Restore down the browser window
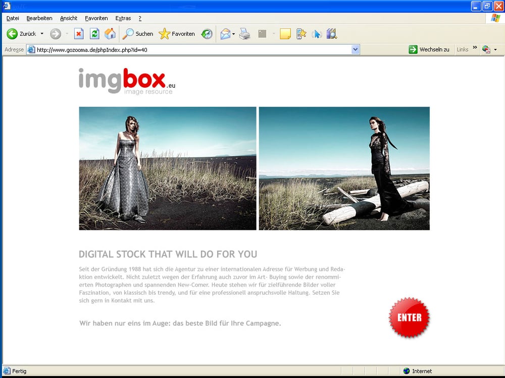Viewport: 505px width, 378px height. 487,6
